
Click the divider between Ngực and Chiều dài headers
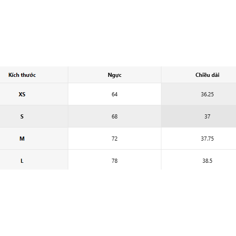[x=161, y=75]
